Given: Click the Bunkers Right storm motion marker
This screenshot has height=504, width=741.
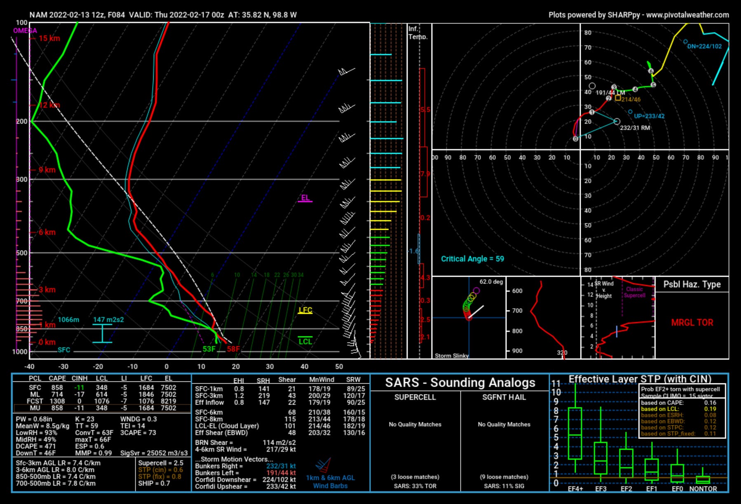Looking at the screenshot, I should 617,121.
